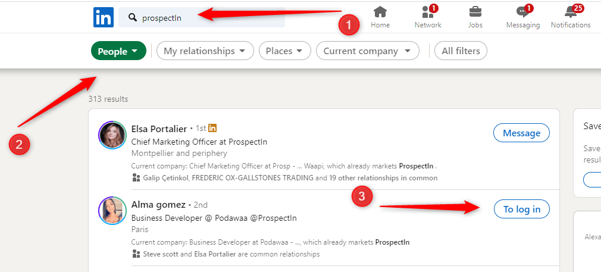Click common relationships icon under Elsa Portalier
Viewport: 601px width, 272px height.
(136, 177)
